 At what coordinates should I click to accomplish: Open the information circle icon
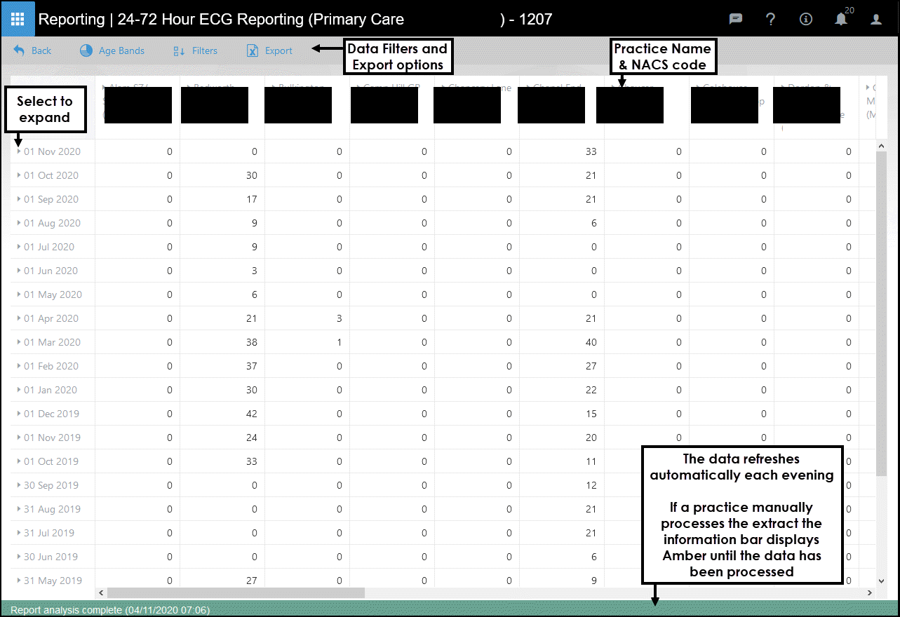tap(805, 20)
